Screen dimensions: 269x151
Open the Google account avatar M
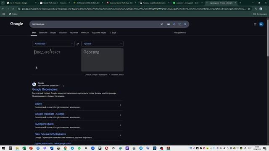(261, 24)
